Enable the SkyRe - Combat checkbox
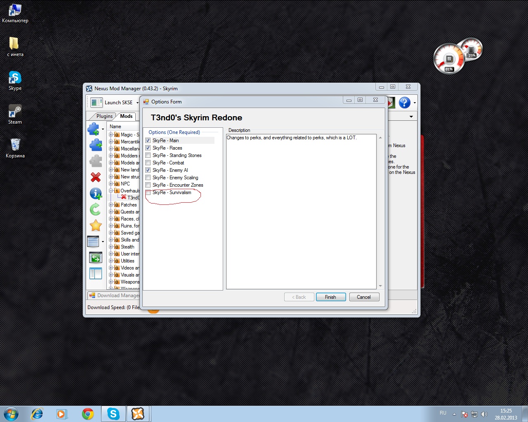 [148, 163]
